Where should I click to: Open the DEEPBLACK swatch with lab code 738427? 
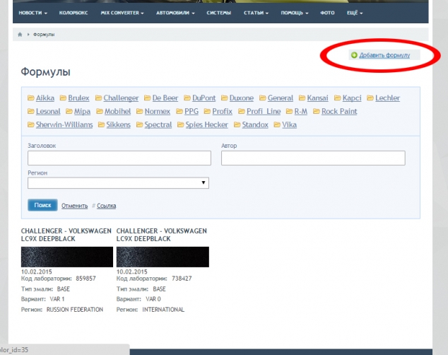point(163,257)
